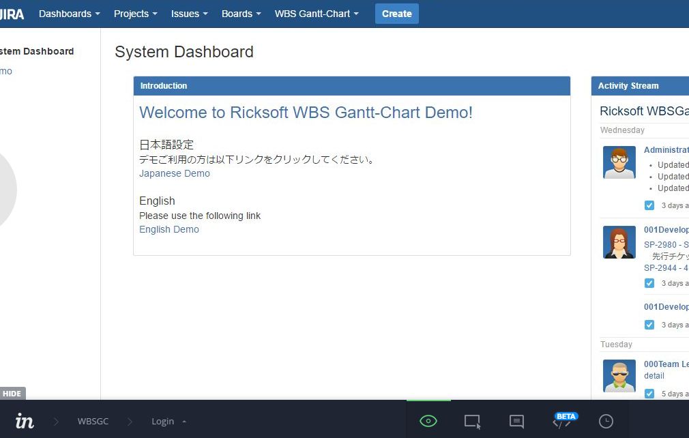Screen dimensions: 689x438
Task: Switch to comment mode icon
Action: [516, 422]
